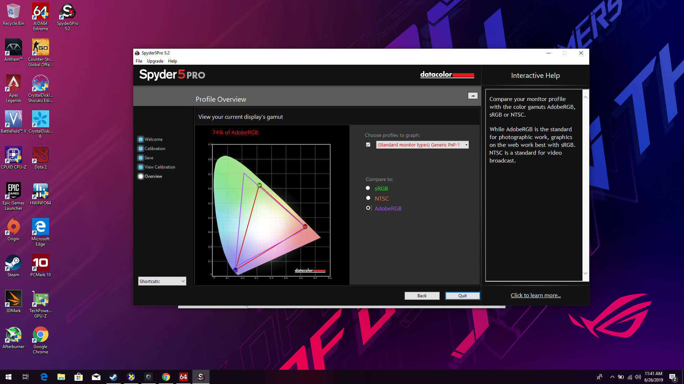Click the help panel scroll down arrow
Image resolution: width=684 pixels, height=384 pixels.
585,273
